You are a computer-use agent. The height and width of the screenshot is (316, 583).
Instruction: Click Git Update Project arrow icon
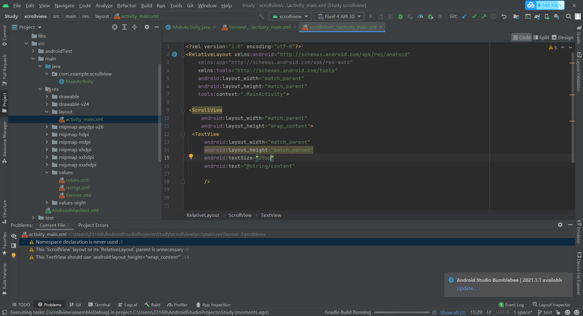coord(464,17)
